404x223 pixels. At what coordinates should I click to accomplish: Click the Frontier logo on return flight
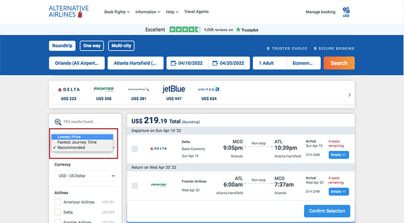159,185
